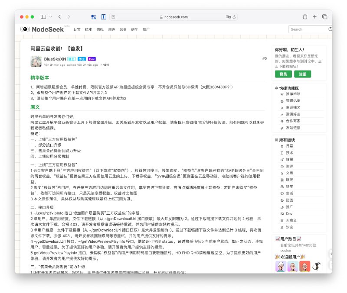Open the 日常 nav menu item

pos(77,29)
